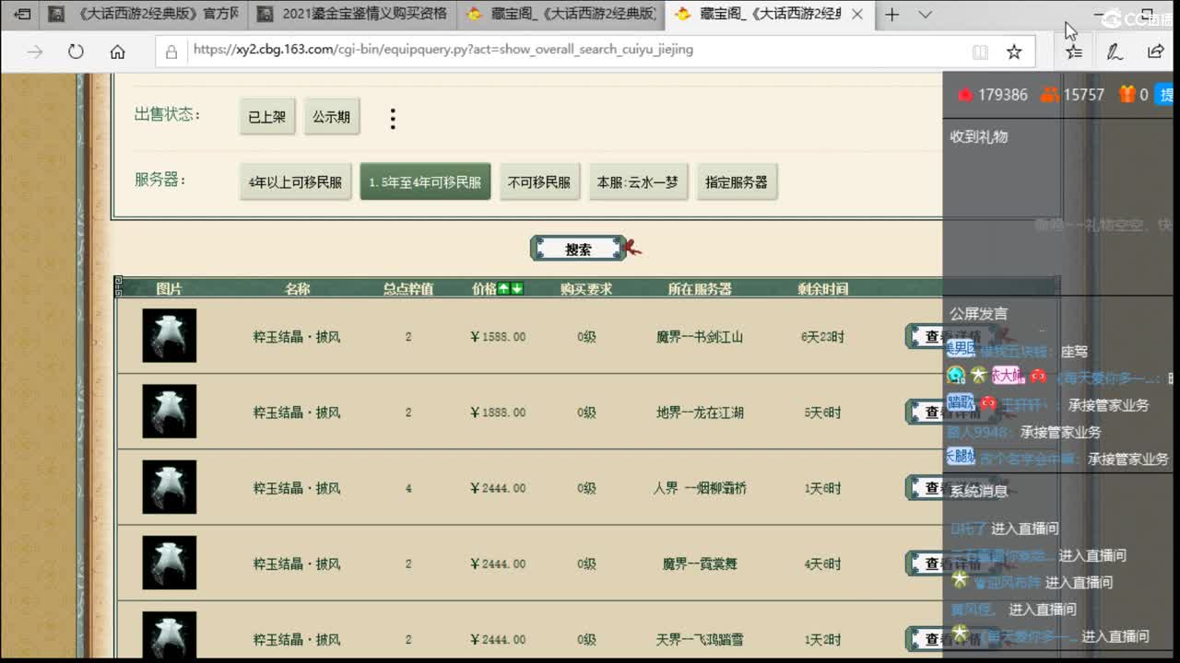The width and height of the screenshot is (1180, 663).
Task: Open a new tab with plus icon
Action: [891, 15]
